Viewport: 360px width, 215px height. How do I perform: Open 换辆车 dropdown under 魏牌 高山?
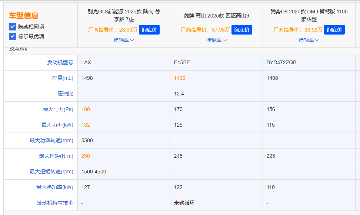[216, 40]
